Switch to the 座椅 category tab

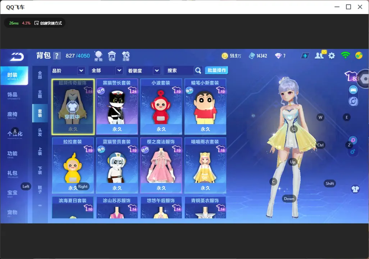13,115
